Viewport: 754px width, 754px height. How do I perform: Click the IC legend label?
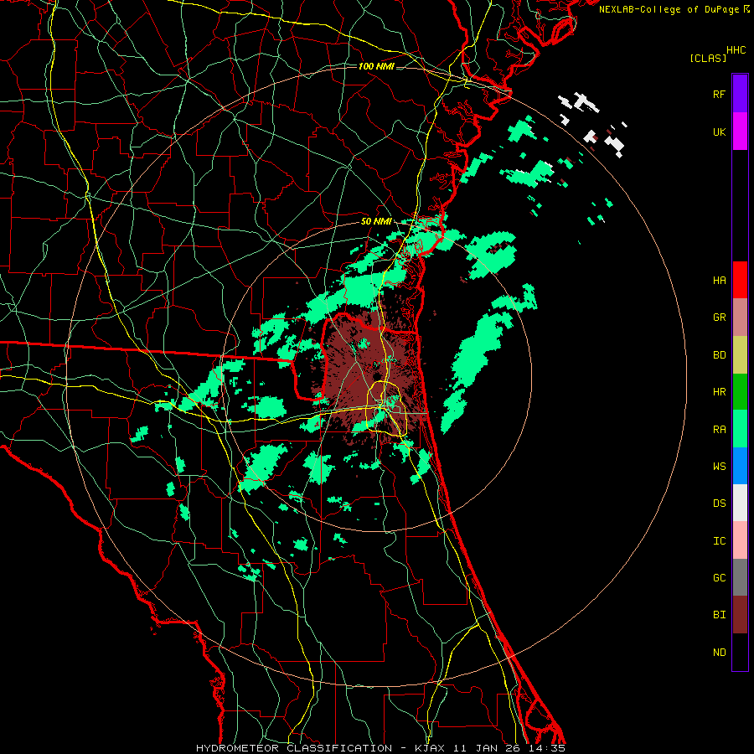pyautogui.click(x=720, y=541)
